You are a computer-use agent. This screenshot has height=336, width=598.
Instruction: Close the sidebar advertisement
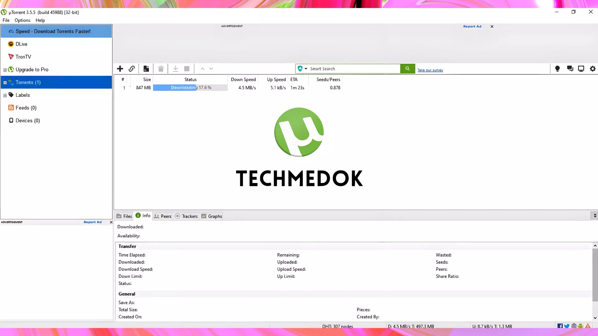pos(111,222)
